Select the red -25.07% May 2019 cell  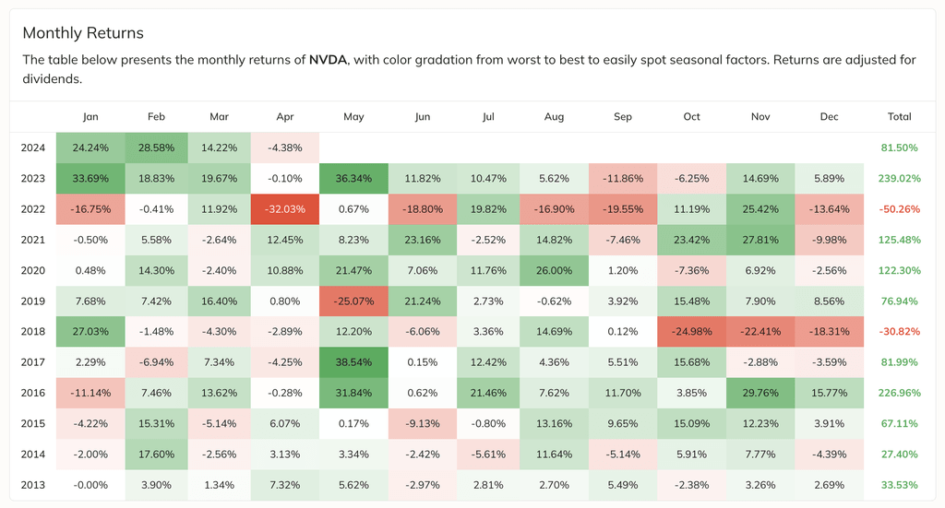353,300
